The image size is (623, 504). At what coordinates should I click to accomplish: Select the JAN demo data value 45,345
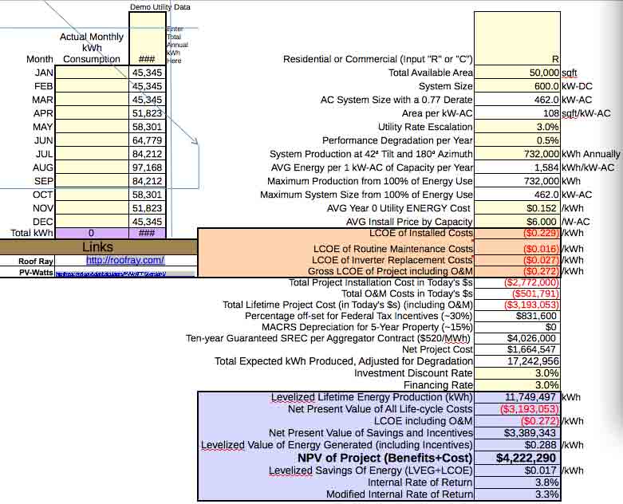[147, 73]
